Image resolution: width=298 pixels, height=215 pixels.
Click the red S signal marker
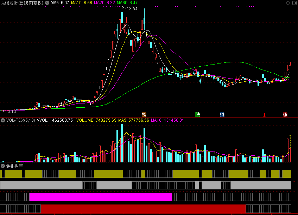(x=264, y=115)
